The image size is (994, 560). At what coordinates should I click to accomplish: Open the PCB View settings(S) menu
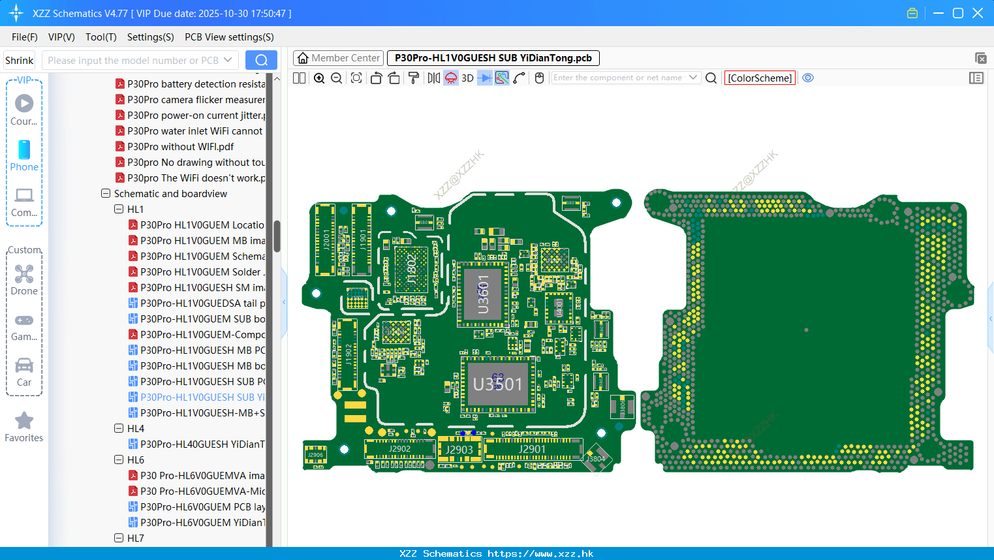(x=229, y=37)
